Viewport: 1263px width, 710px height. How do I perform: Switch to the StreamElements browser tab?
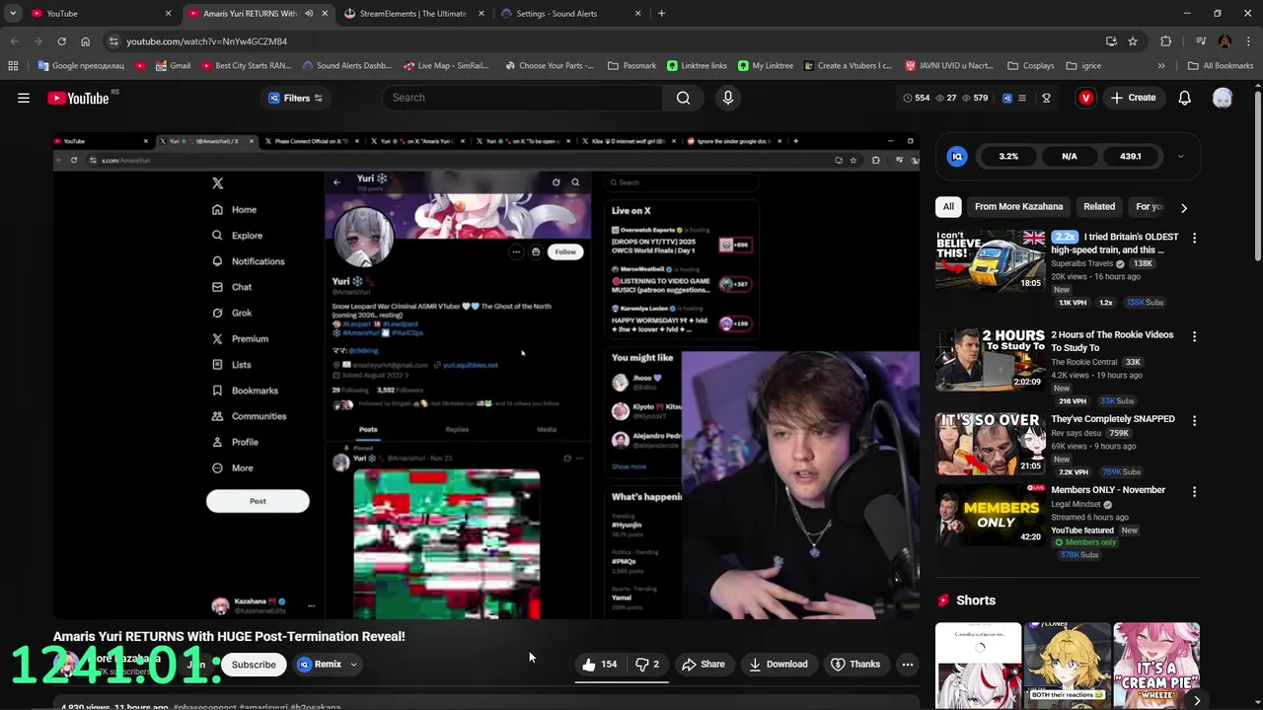coord(412,14)
